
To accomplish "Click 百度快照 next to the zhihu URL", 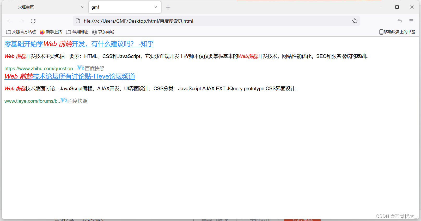I will tap(95, 69).
